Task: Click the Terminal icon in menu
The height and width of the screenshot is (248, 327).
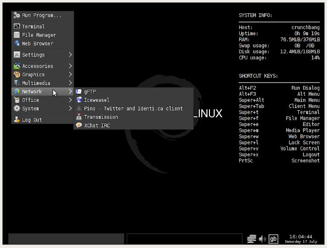Action: pos(17,26)
